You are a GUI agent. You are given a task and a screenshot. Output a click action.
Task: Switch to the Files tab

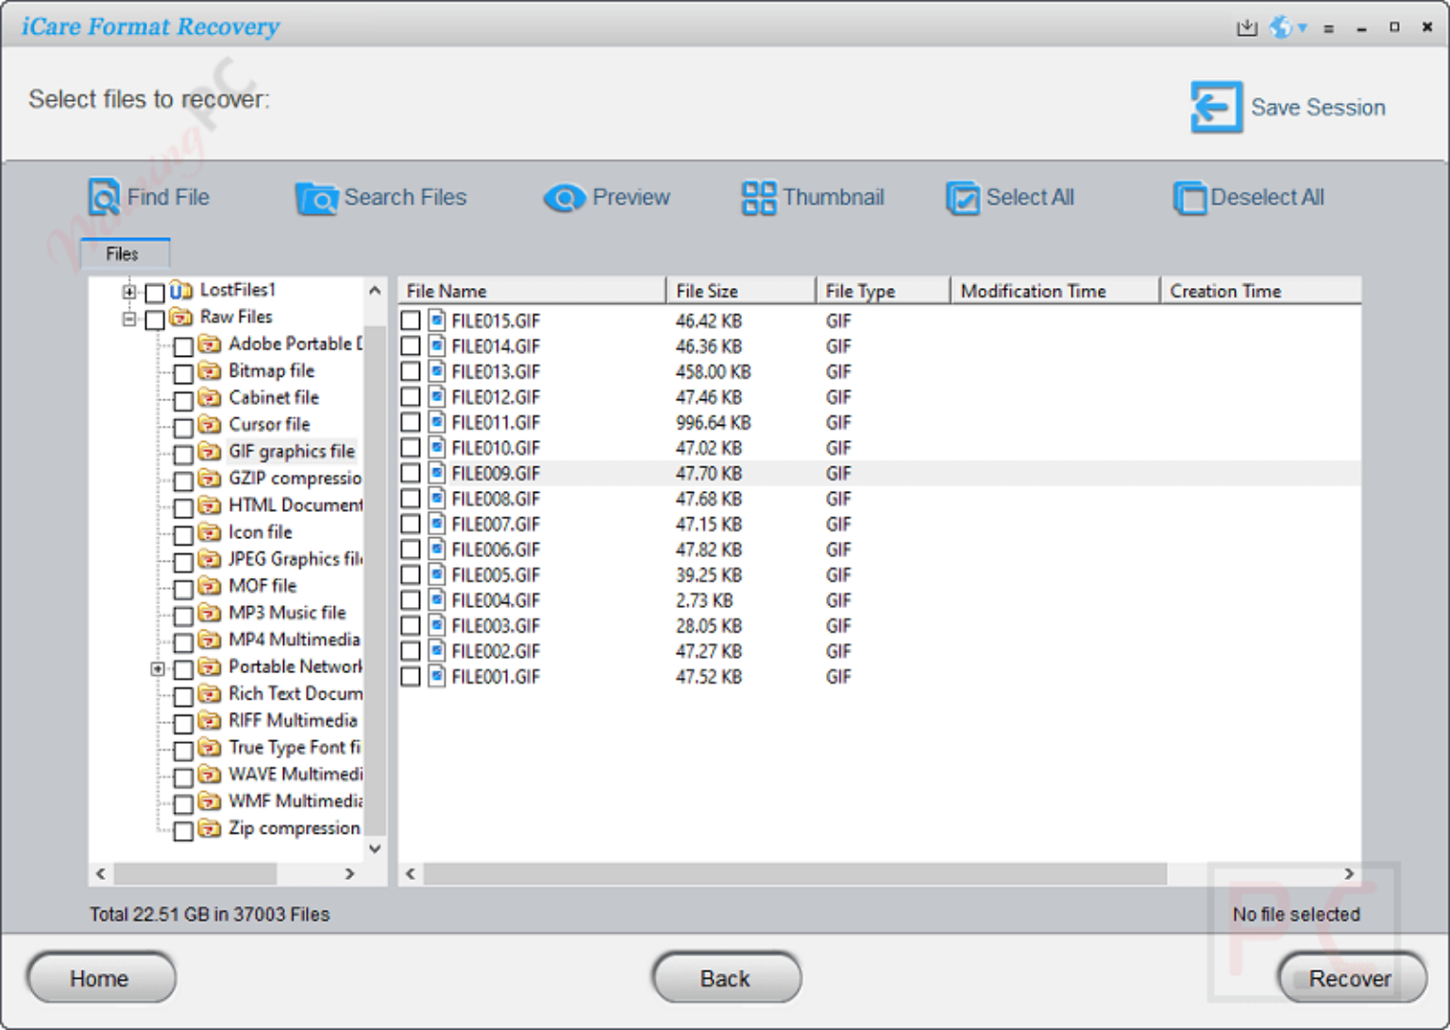(125, 253)
